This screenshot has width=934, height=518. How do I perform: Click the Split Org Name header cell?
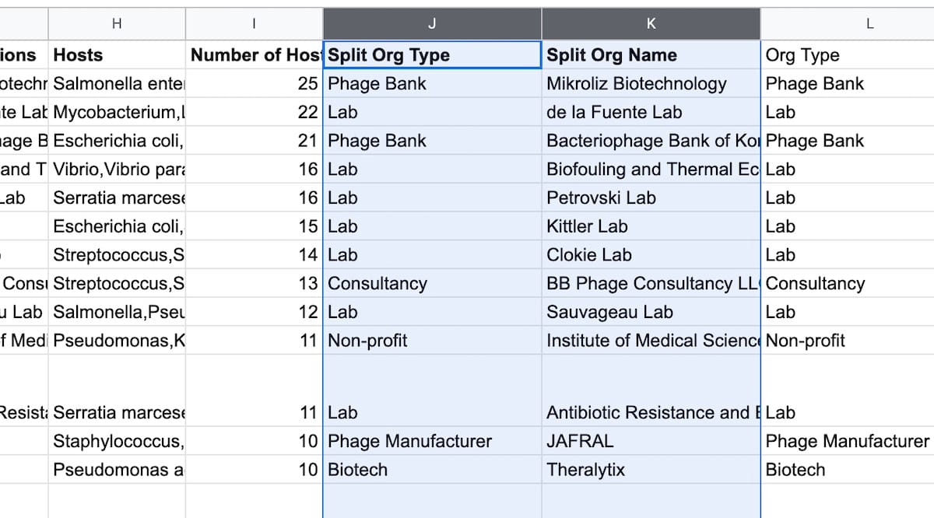tap(651, 54)
